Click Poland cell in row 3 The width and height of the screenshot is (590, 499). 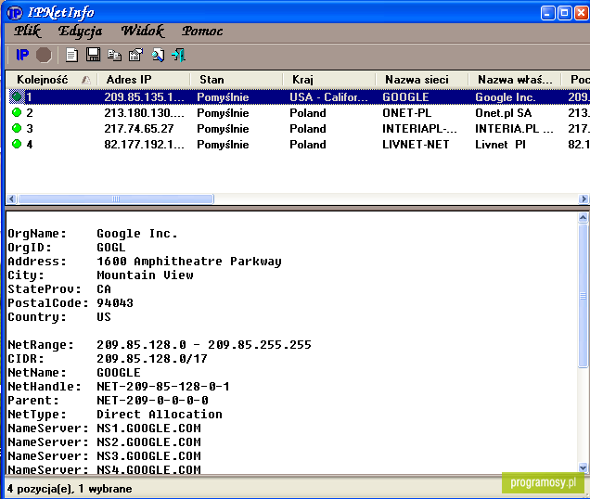pyautogui.click(x=308, y=129)
